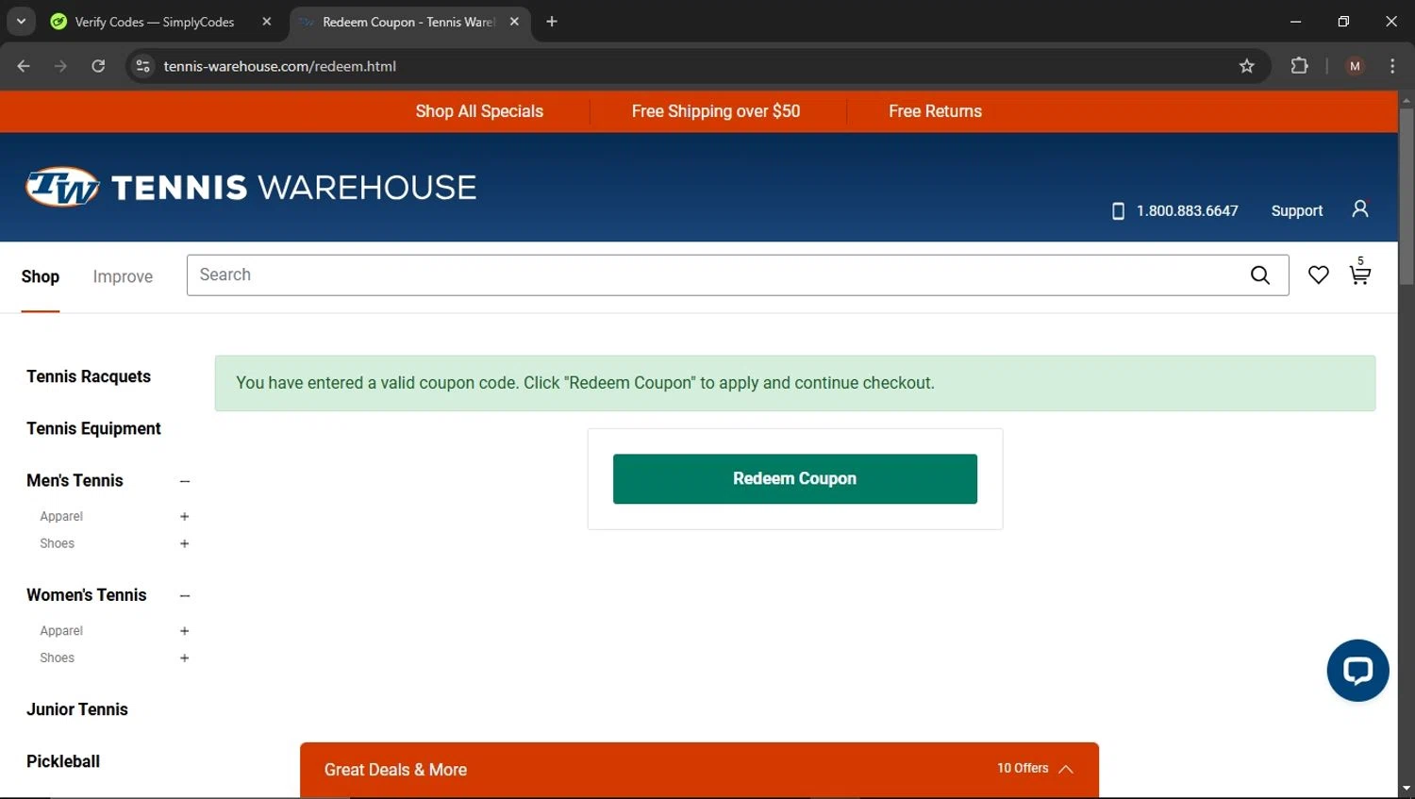Open the wishlist heart icon
Screen dimensions: 1415x799
[x=1318, y=275]
